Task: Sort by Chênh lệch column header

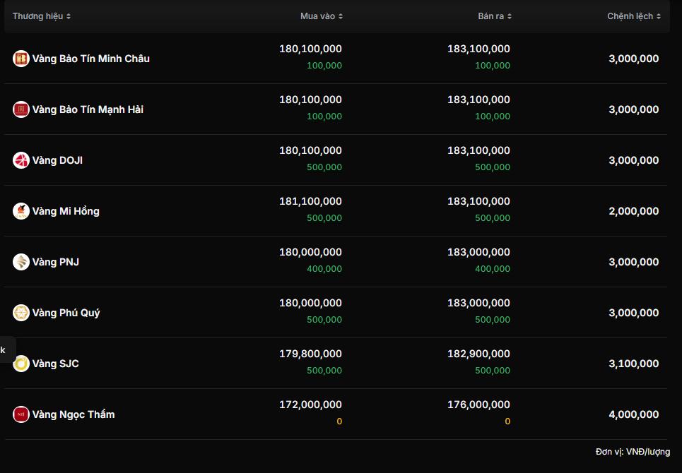Action: 634,16
